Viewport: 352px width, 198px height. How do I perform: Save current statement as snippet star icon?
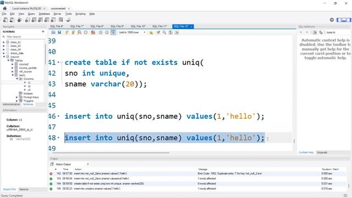coord(151,32)
